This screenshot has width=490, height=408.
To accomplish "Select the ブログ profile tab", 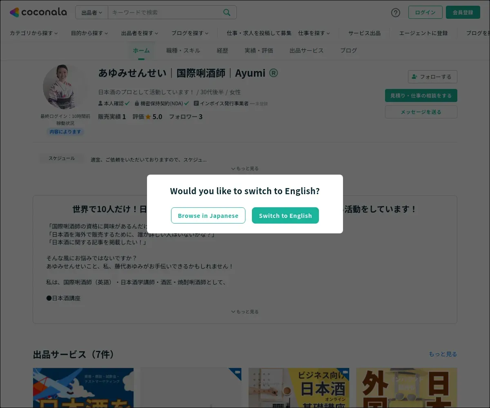I will tap(349, 51).
